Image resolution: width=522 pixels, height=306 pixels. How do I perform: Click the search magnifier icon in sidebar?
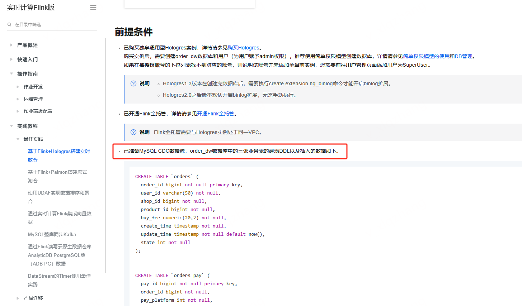[9, 24]
